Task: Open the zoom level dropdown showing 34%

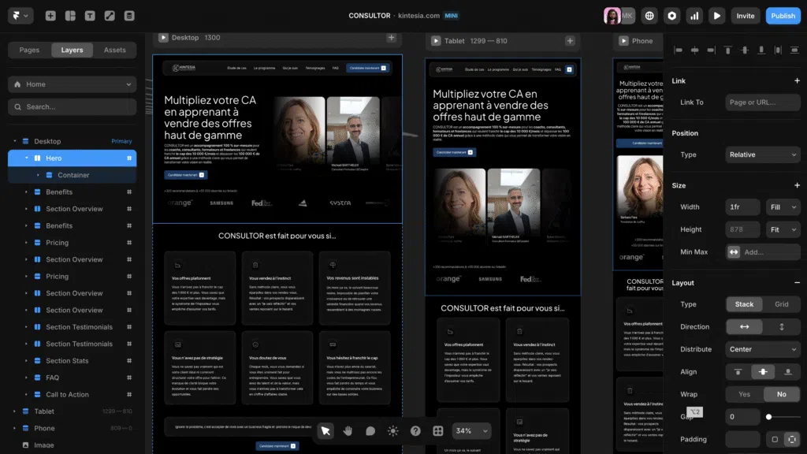Action: click(x=470, y=431)
